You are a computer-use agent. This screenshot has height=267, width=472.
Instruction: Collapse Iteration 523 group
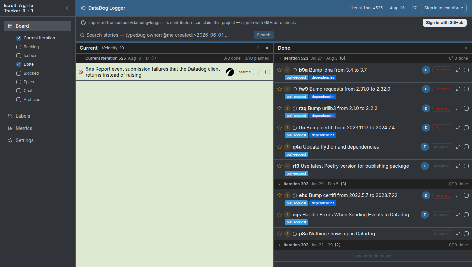279,58
